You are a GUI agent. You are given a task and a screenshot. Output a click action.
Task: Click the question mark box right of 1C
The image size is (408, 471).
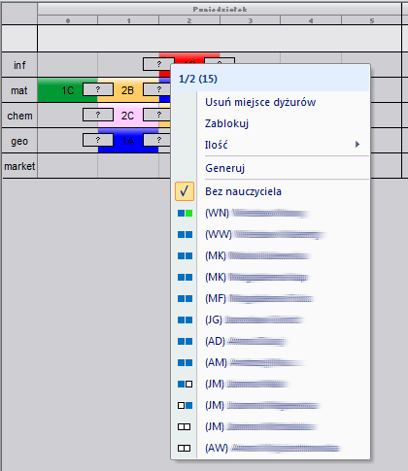[x=98, y=89]
